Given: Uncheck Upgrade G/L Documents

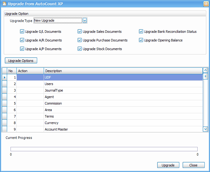Looking at the screenshot, I should pos(22,32).
